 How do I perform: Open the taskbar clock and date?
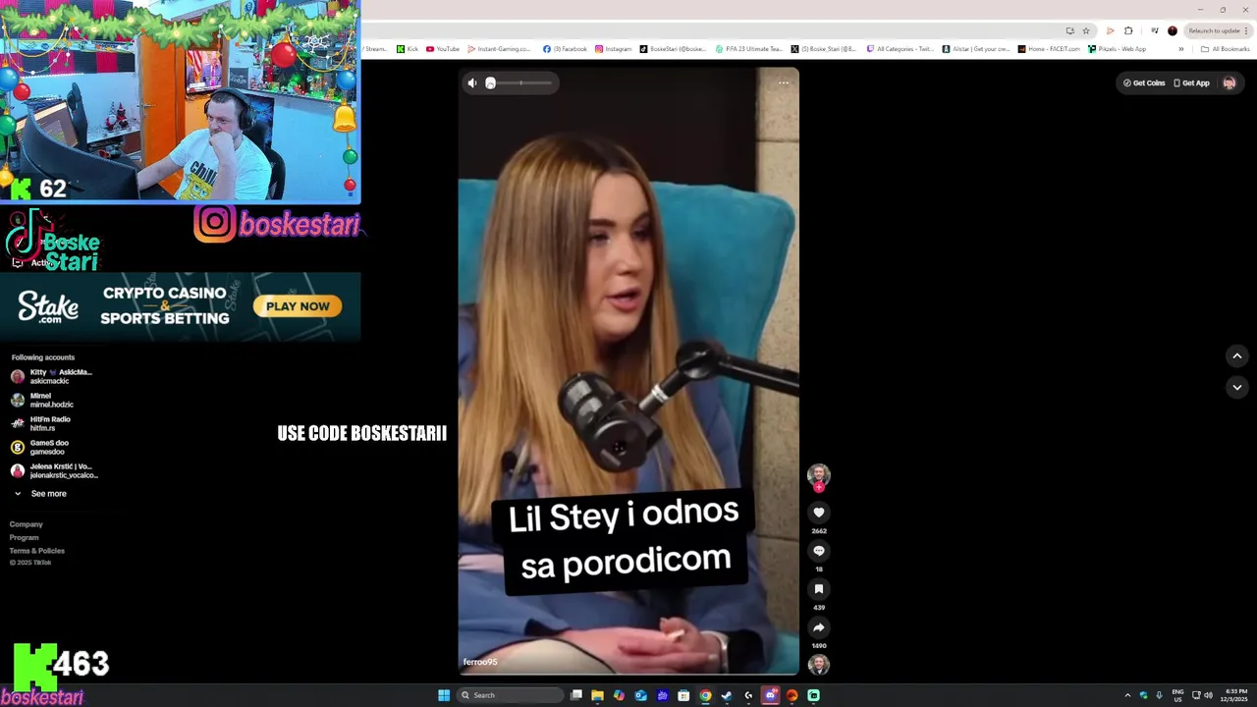(x=1235, y=695)
